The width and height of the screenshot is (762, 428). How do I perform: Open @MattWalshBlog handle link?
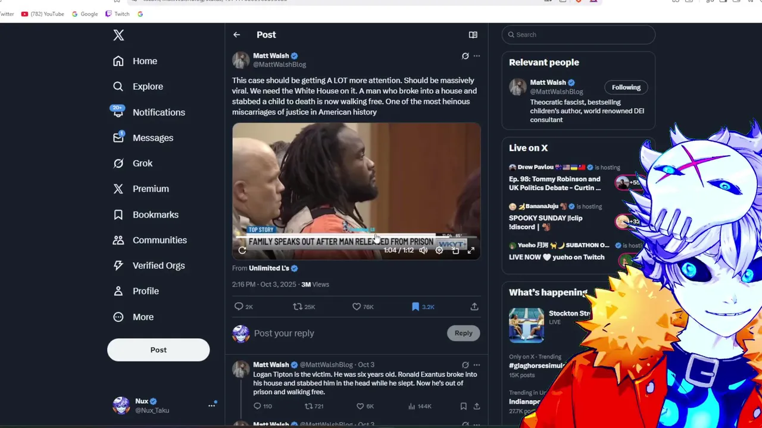click(280, 64)
